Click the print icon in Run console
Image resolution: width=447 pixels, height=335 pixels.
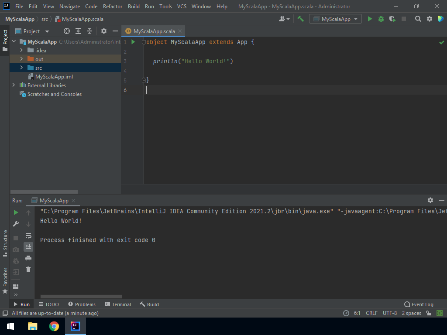coord(28,258)
